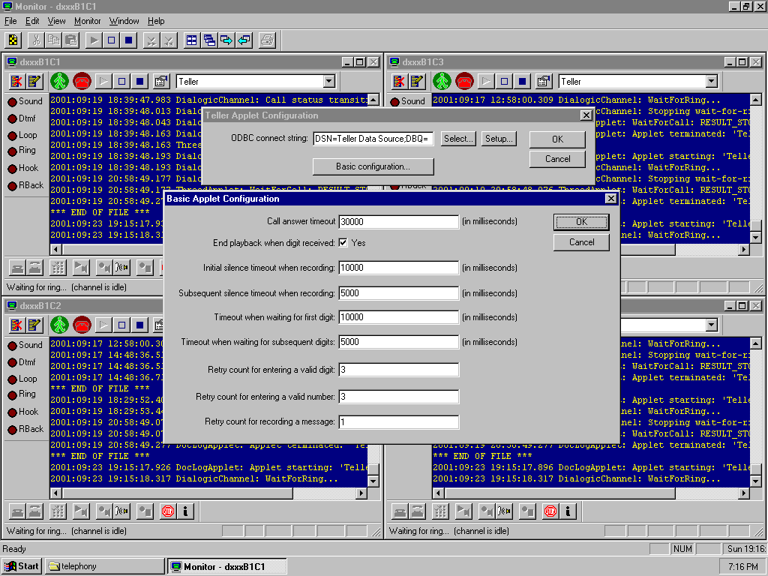The width and height of the screenshot is (768, 576).
Task: Expand the Teller dropdown in dxxxB1C3
Action: pyautogui.click(x=711, y=81)
